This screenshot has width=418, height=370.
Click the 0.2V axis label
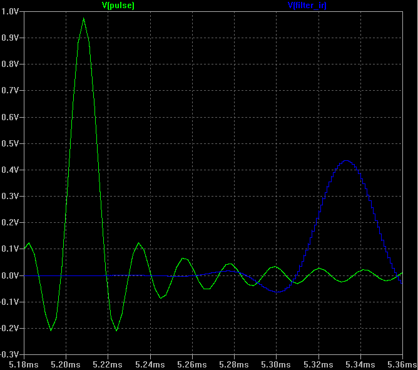click(10, 222)
